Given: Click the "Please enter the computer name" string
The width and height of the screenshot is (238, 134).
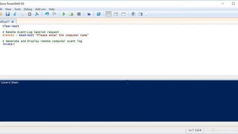Looking at the screenshot, I should pyautogui.click(x=62, y=35).
